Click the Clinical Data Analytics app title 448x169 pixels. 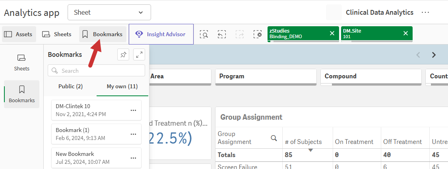pos(379,12)
